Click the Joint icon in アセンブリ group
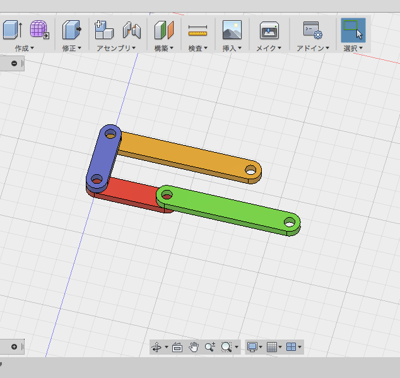400x378 pixels. click(132, 30)
